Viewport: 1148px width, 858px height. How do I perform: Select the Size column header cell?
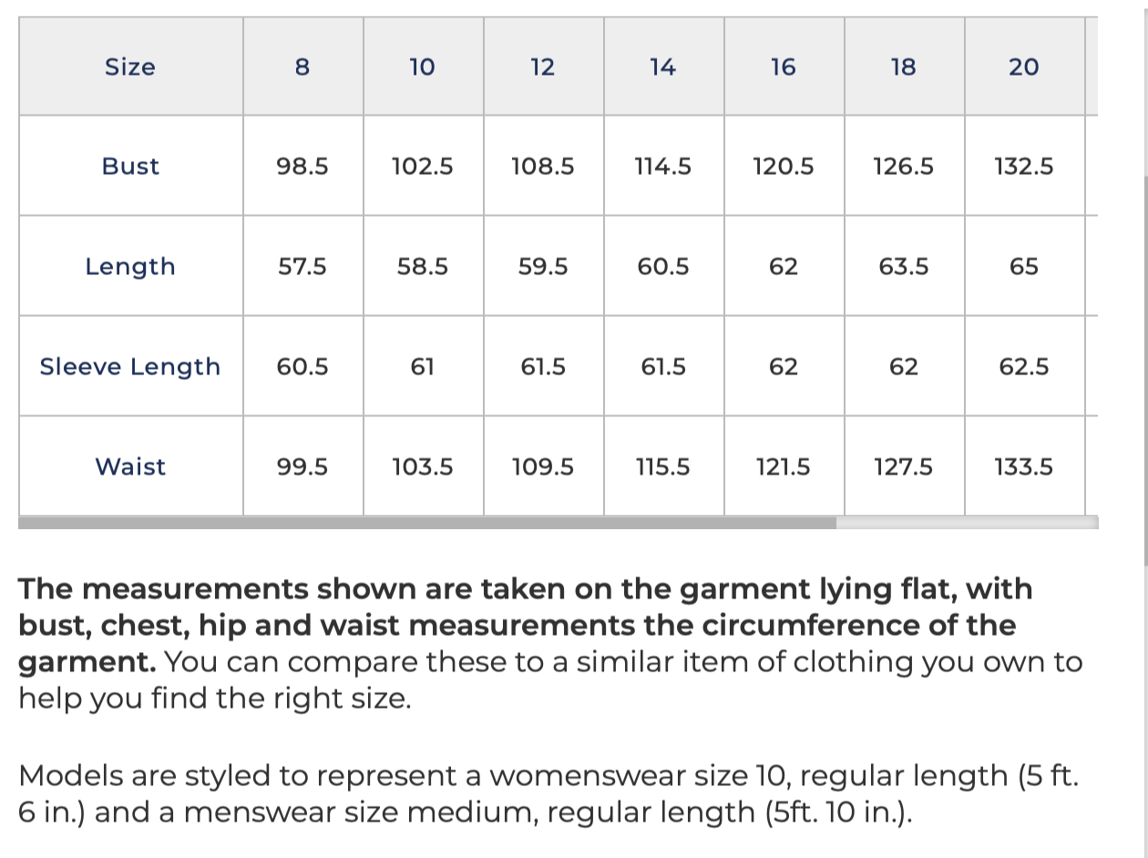[x=130, y=66]
